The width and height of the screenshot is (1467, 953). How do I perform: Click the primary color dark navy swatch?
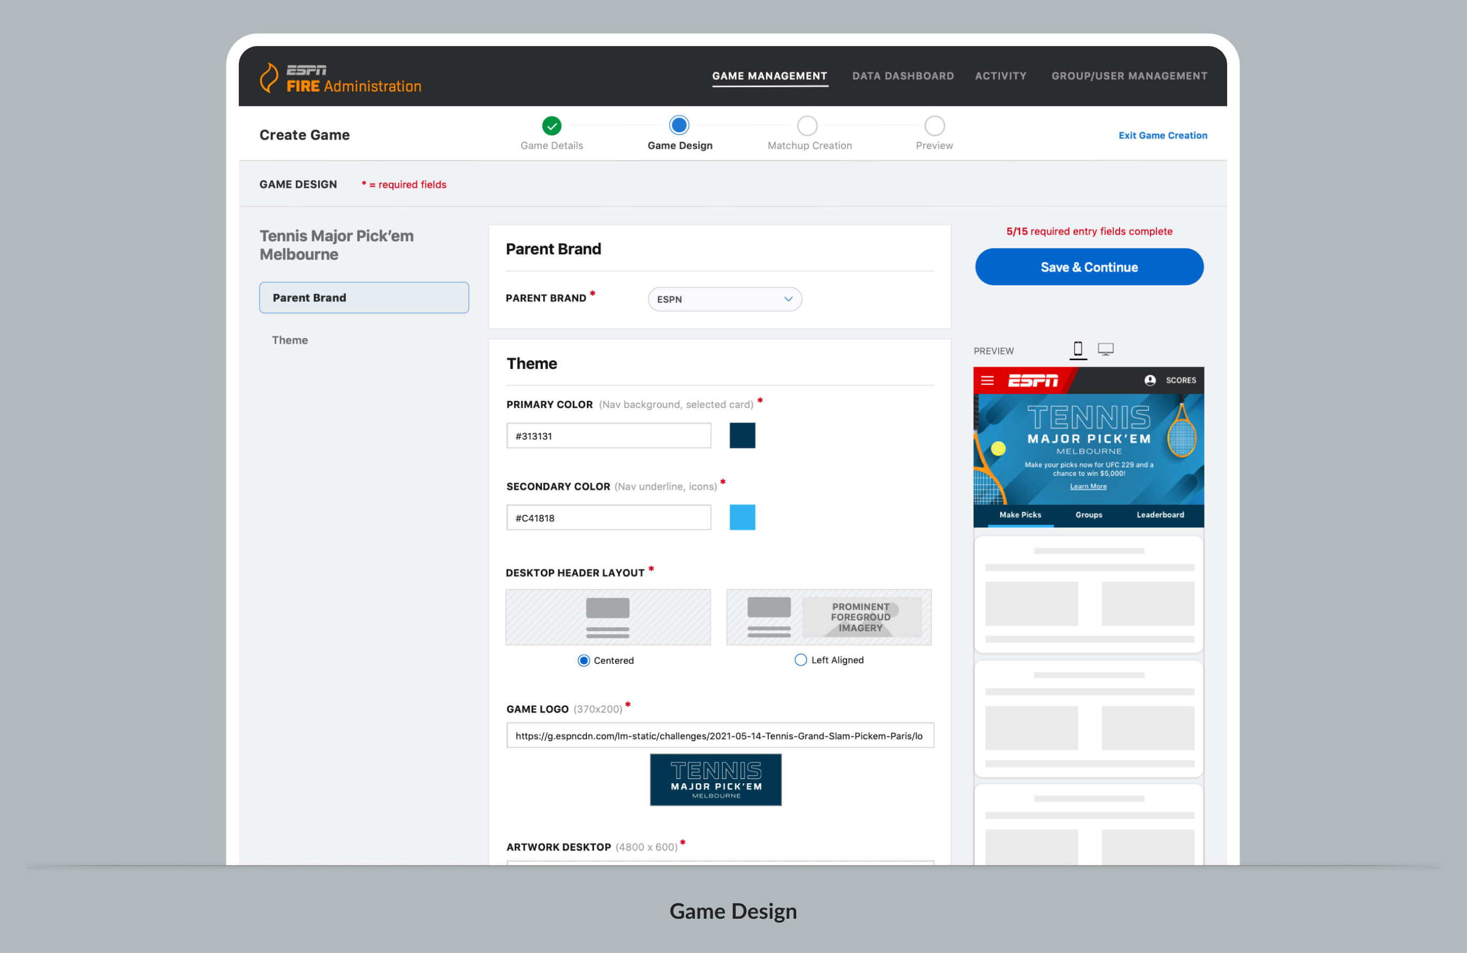(742, 435)
